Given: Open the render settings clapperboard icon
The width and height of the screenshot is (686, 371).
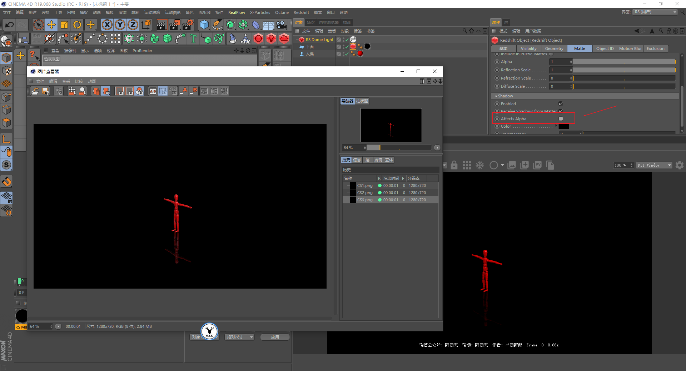Looking at the screenshot, I should 188,25.
